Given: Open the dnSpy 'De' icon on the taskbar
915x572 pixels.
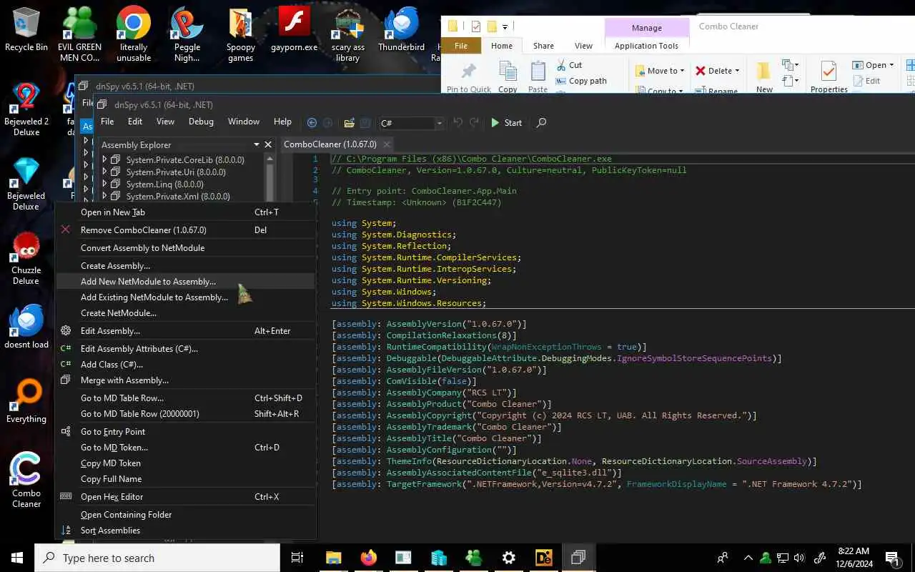Looking at the screenshot, I should [543, 558].
